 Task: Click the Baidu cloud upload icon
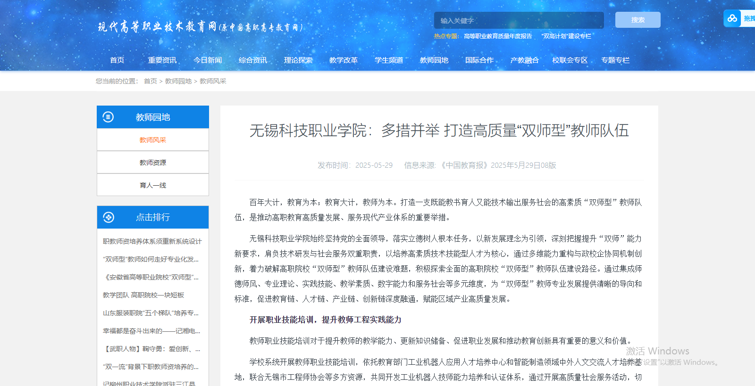point(732,18)
